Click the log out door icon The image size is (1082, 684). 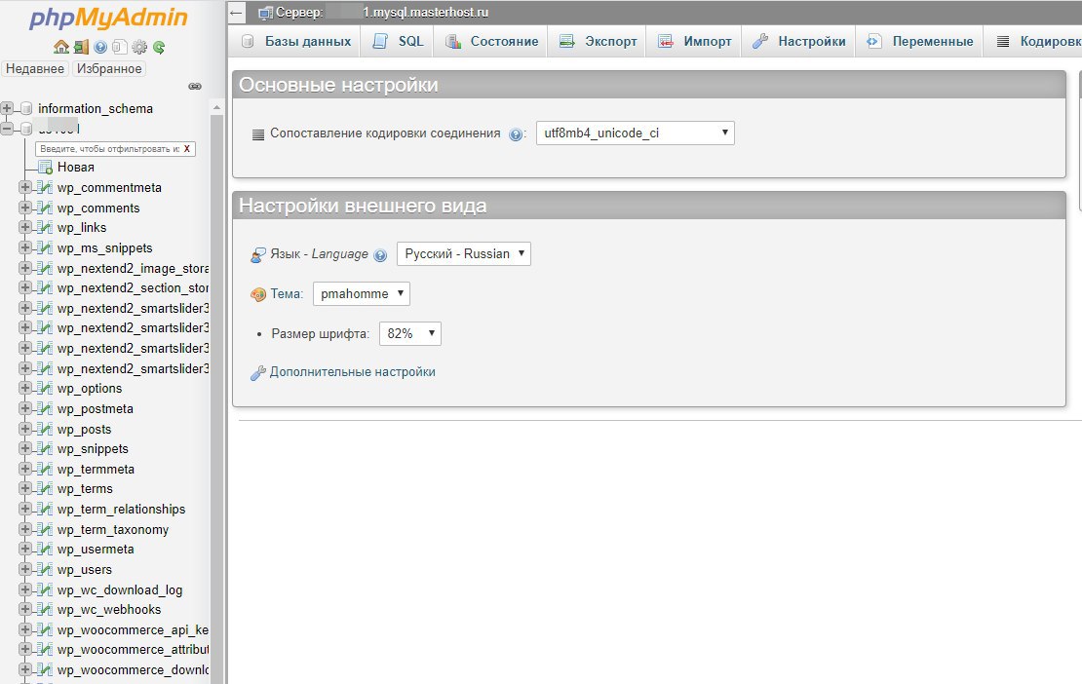(82, 47)
